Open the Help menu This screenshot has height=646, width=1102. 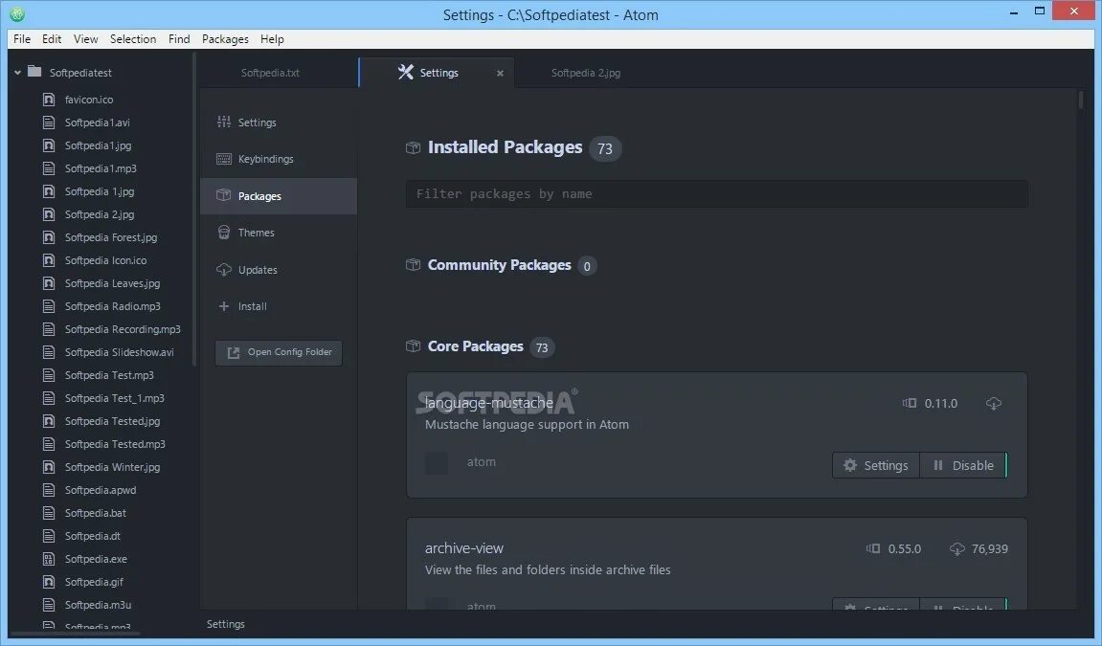272,39
